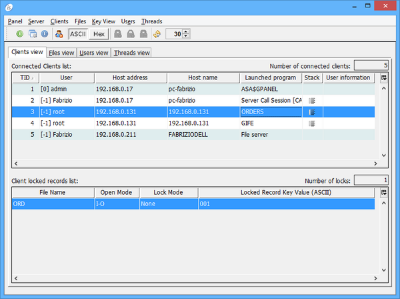This screenshot has width=400, height=299.
Task: Open locked records column chooser
Action: pos(383,193)
